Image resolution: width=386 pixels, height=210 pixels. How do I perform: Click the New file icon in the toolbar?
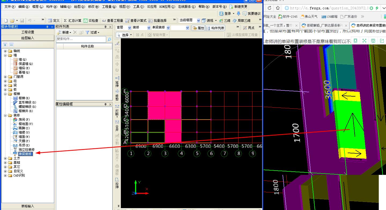point(6,20)
